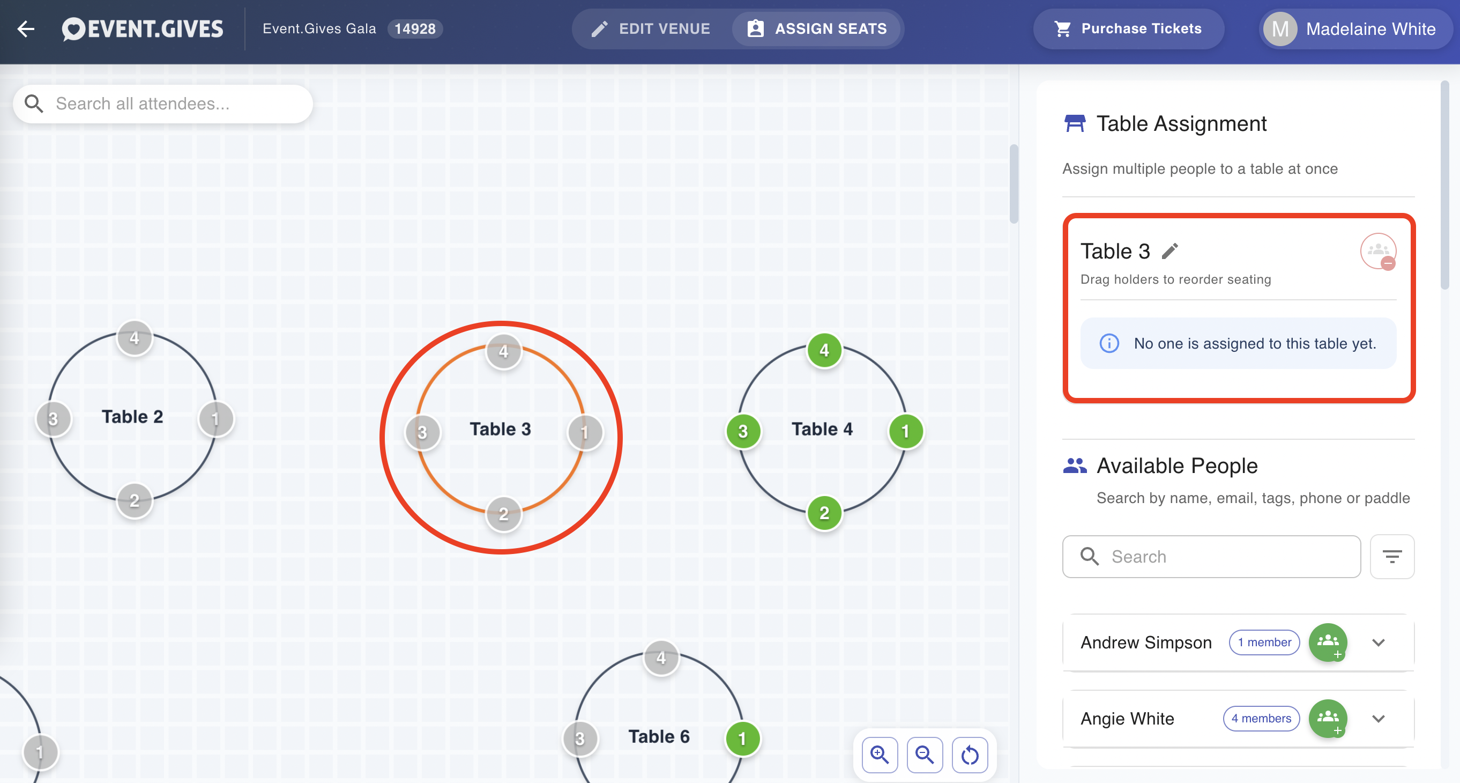Select seat 4 at Table 3
Viewport: 1460px width, 783px height.
tap(503, 351)
